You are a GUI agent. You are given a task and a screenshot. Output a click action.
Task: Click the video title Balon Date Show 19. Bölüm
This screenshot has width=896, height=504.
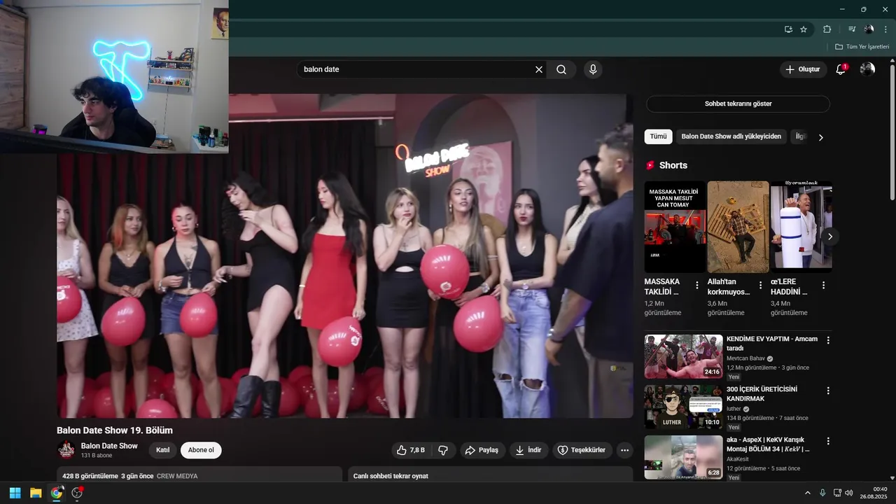(x=115, y=430)
